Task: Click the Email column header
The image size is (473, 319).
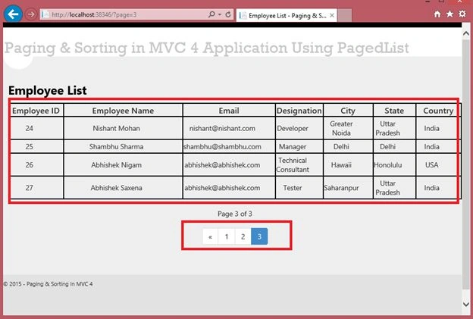Action: 229,111
